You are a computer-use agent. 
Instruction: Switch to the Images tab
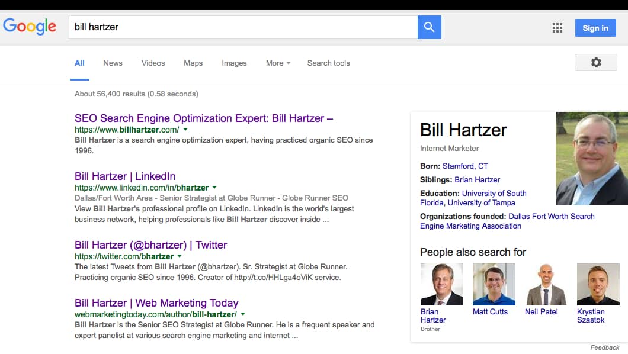coord(234,63)
